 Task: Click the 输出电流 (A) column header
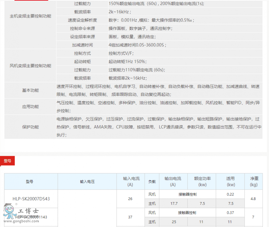coord(173,181)
